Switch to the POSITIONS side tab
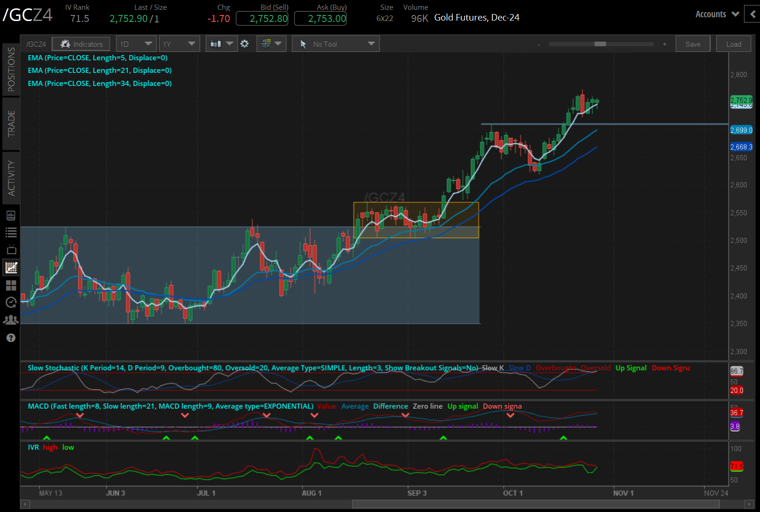 [11, 69]
